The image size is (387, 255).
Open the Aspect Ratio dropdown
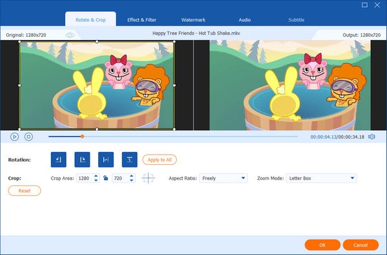click(x=223, y=178)
